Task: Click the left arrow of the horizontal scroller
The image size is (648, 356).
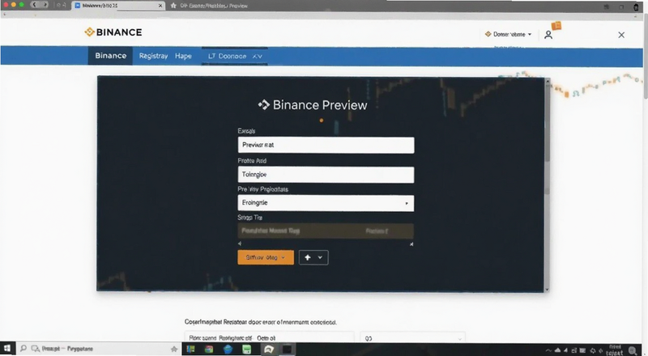Action: [x=240, y=244]
